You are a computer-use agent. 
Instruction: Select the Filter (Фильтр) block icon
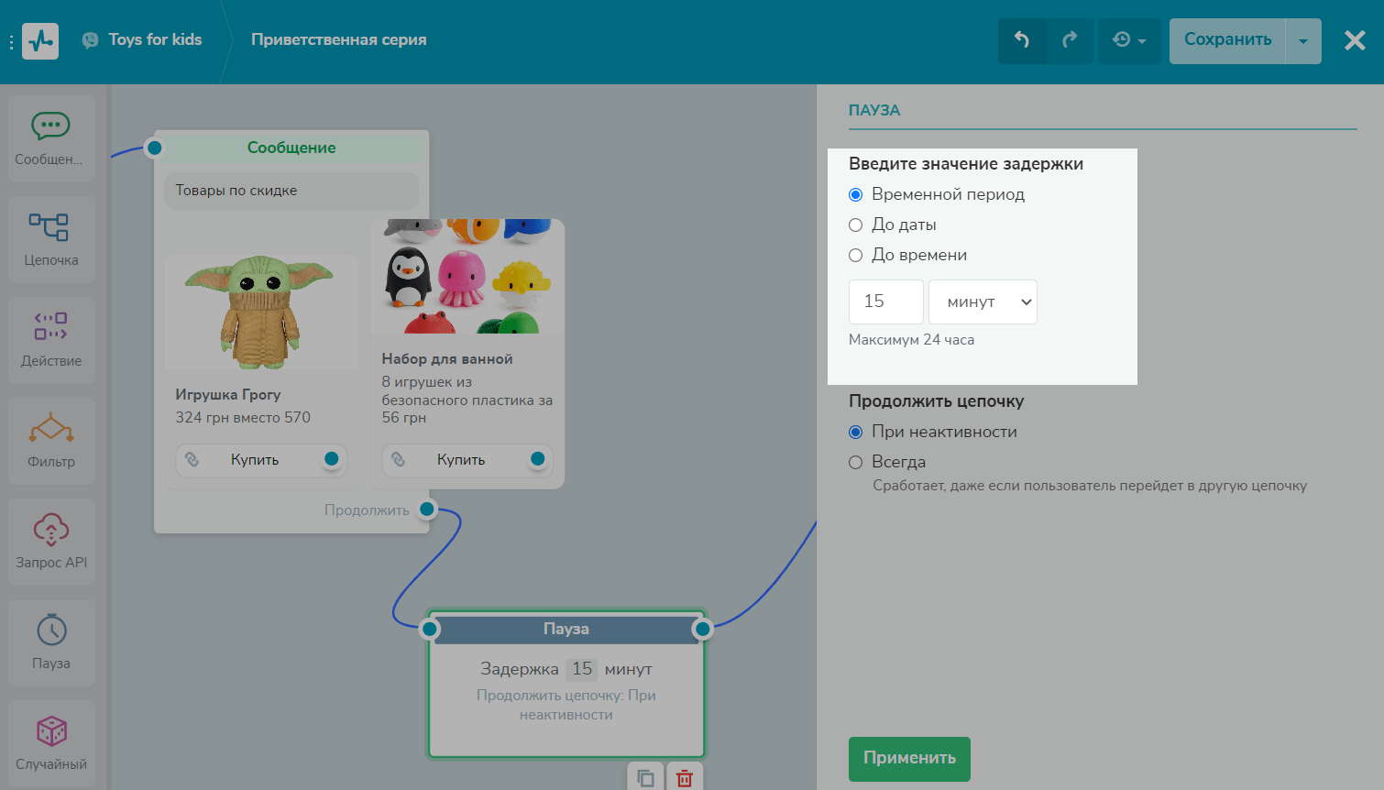click(x=50, y=428)
